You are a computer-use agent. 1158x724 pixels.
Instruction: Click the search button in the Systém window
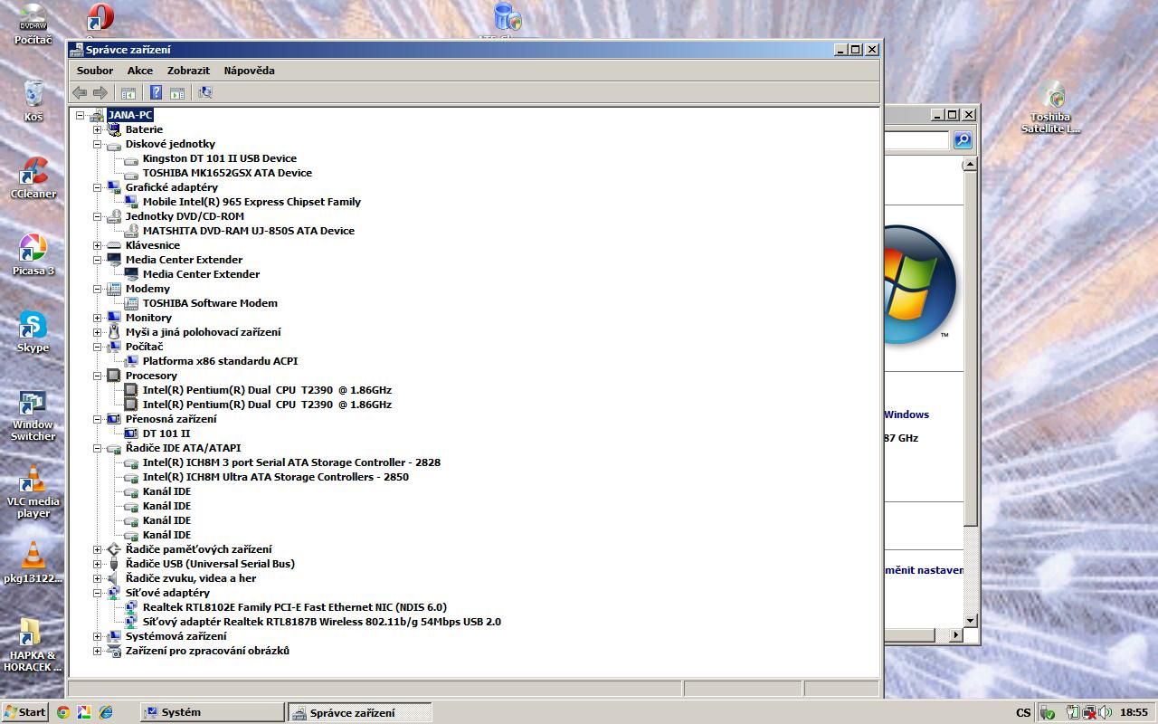point(963,139)
